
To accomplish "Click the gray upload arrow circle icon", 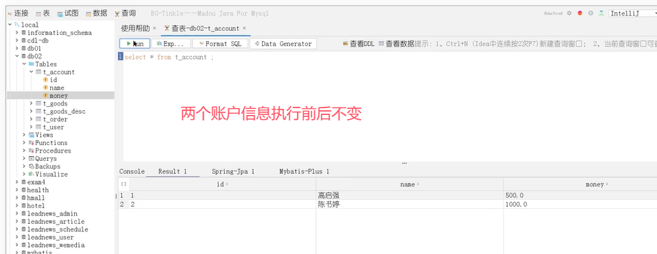I will click(590, 13).
